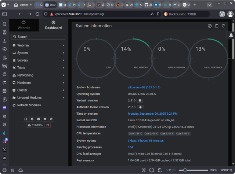Click the red logout icon beside ktsubaki
Screen dimensions: 235x174
pyautogui.click(x=48, y=125)
